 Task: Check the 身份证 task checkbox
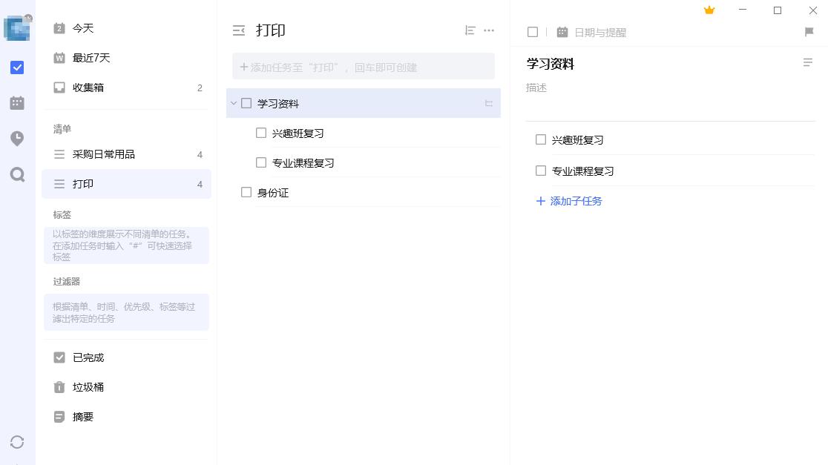click(x=246, y=191)
